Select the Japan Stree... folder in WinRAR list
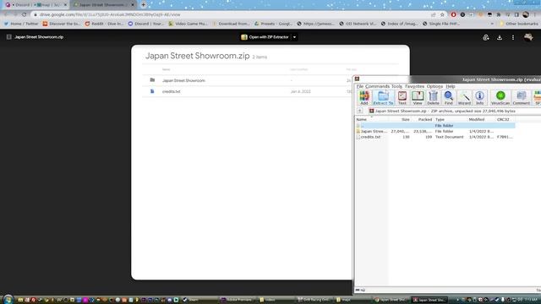The height and width of the screenshot is (304, 541). 374,132
